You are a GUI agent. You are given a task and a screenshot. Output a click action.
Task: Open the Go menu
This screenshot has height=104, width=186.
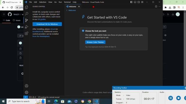pyautogui.click(x=56, y=2)
